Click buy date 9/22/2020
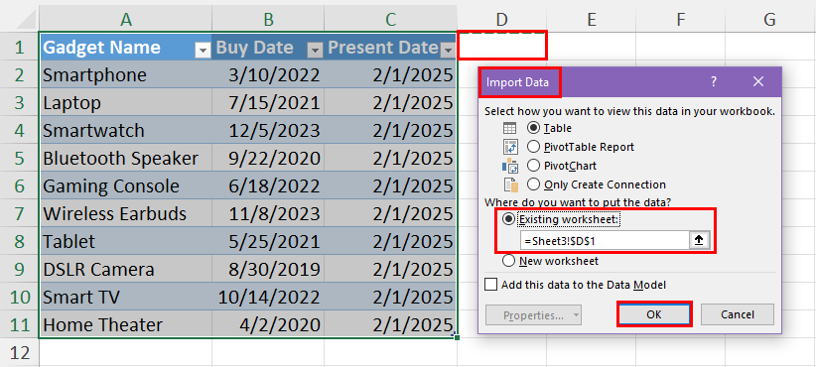Image resolution: width=816 pixels, height=367 pixels. [x=268, y=158]
